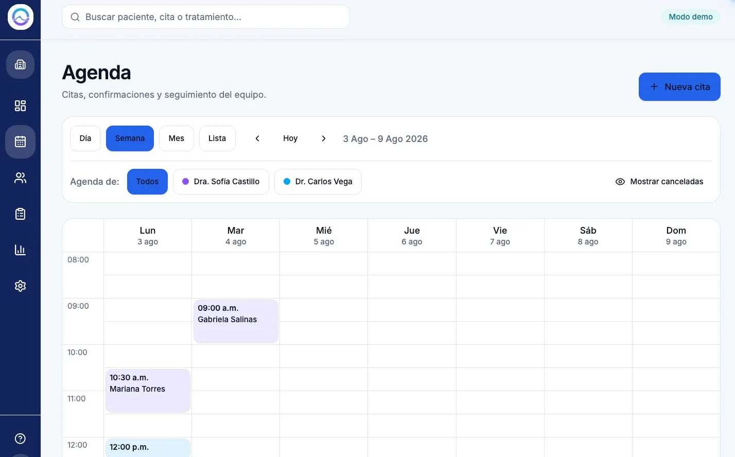Go to next week with right chevron
Viewport: 735px width, 457px height.
point(323,138)
